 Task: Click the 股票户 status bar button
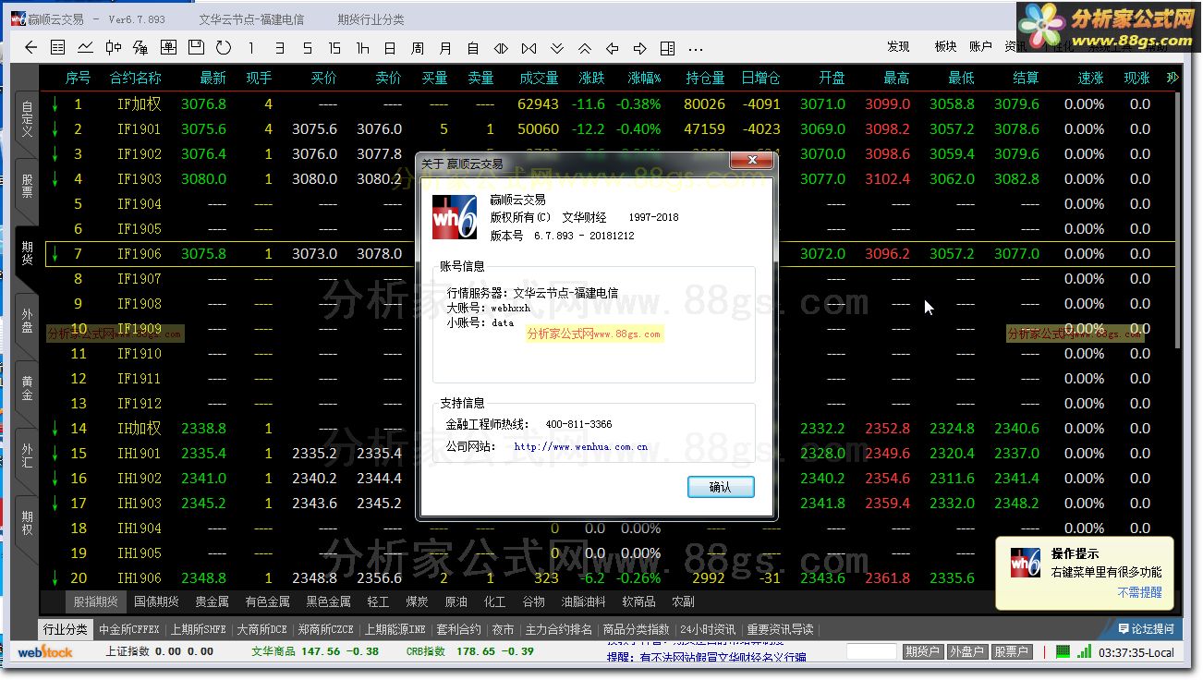[x=1011, y=651]
